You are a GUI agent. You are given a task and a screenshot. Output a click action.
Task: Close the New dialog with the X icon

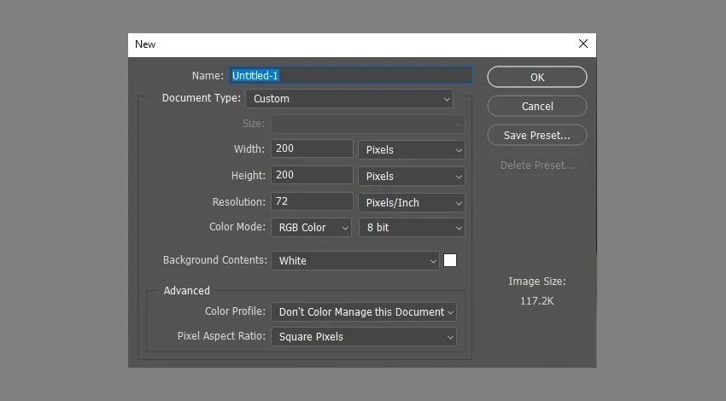(583, 44)
